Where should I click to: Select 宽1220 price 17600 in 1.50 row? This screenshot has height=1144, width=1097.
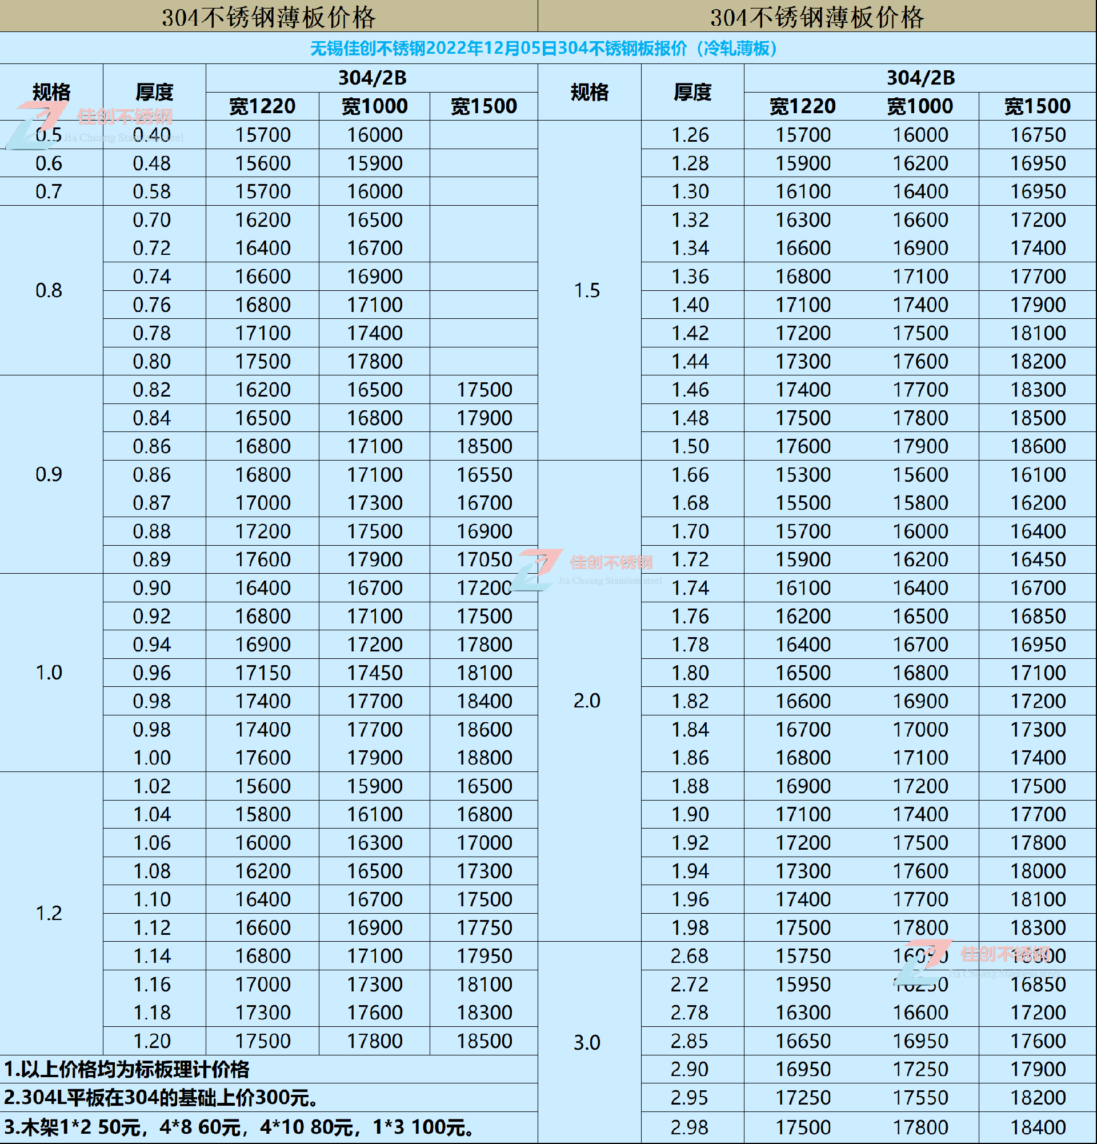(x=803, y=446)
